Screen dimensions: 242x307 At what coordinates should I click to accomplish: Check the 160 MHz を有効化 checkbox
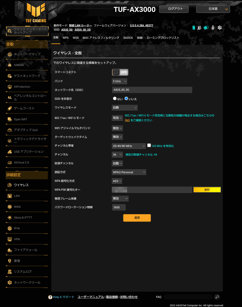pos(149,145)
